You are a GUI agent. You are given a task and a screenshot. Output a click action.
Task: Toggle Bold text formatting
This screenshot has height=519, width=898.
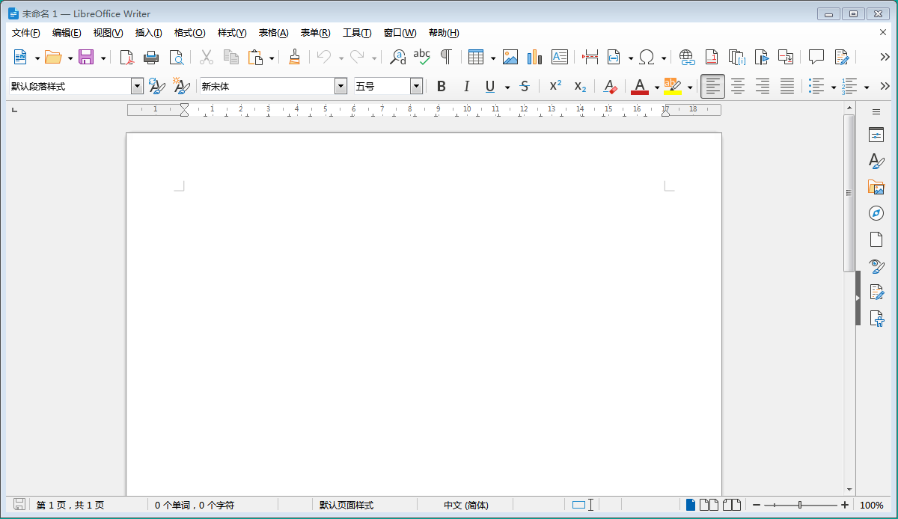(x=441, y=87)
